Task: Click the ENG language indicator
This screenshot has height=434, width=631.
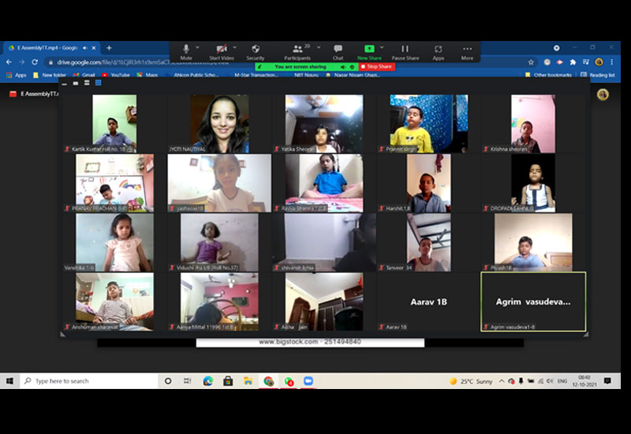Action: 562,381
